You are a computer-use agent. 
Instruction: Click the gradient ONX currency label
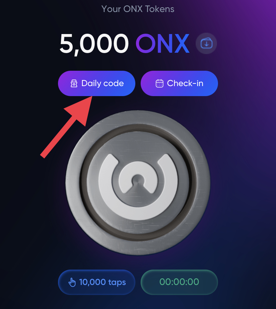coord(163,43)
